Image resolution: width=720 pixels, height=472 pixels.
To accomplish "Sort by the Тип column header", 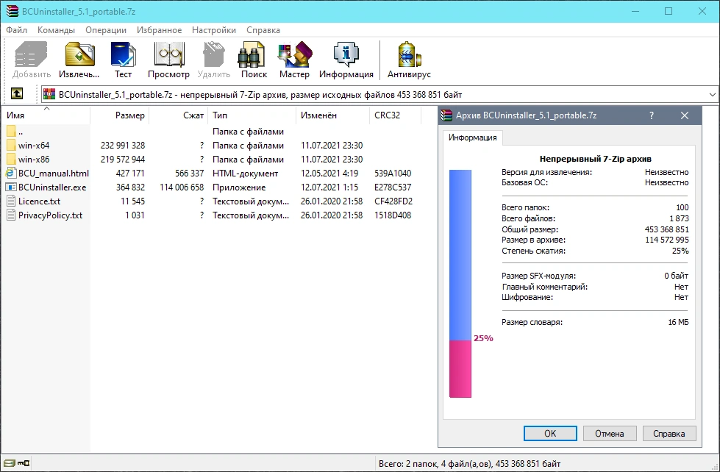I will [x=252, y=115].
